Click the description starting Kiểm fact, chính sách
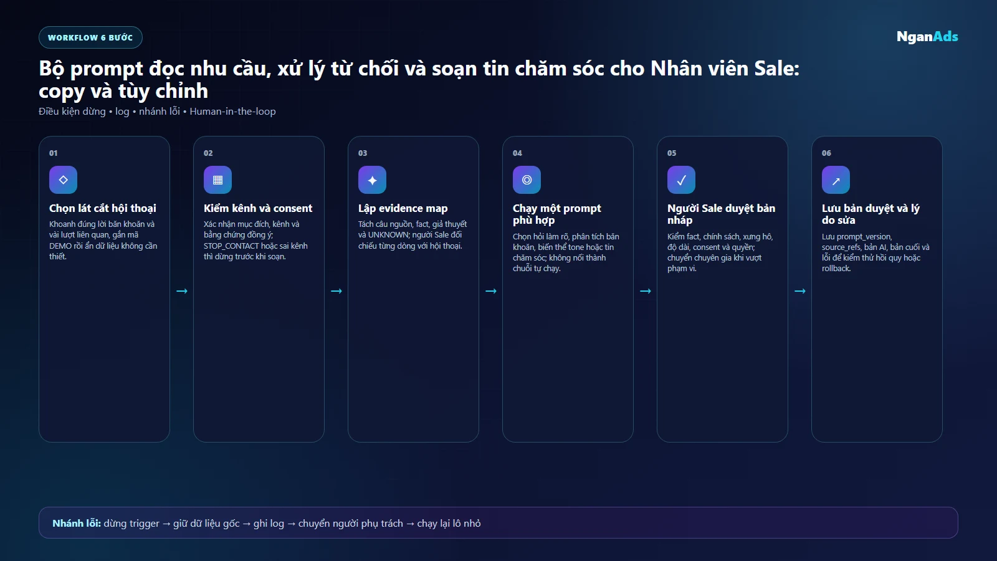 point(720,252)
